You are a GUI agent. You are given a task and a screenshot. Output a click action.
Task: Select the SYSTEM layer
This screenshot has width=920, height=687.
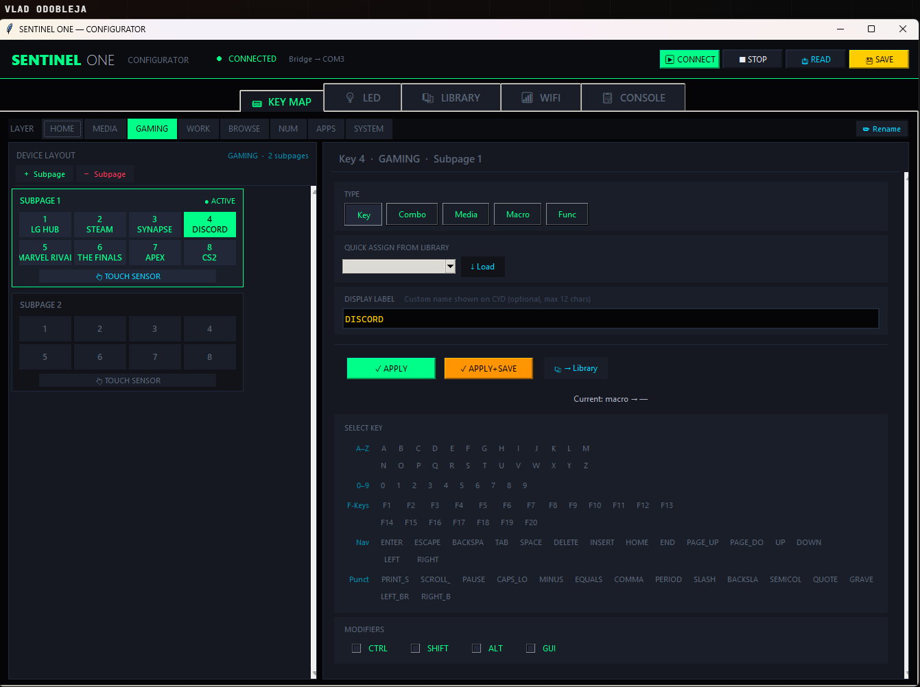click(369, 129)
